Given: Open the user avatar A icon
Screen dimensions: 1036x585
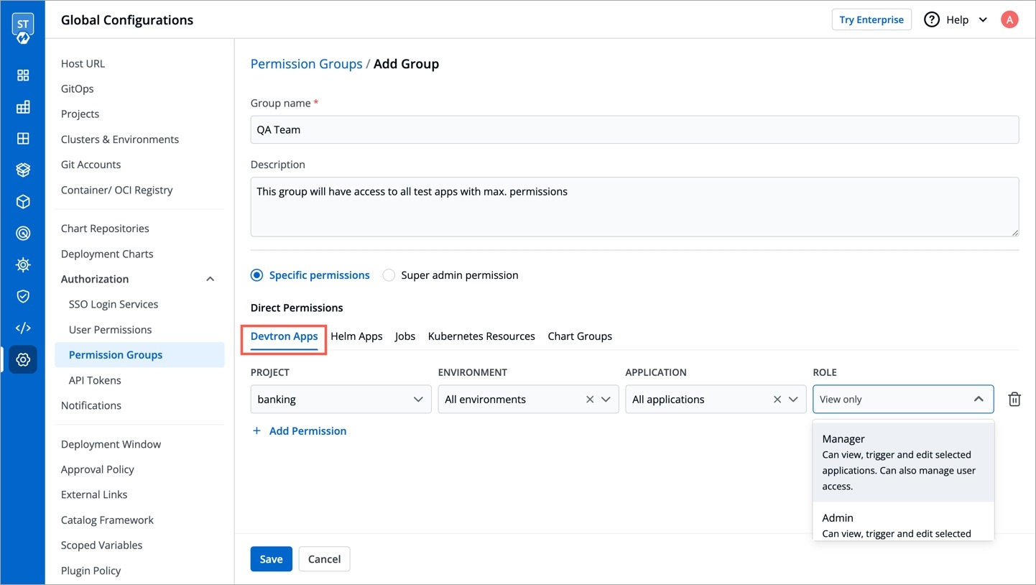Looking at the screenshot, I should coord(1009,19).
